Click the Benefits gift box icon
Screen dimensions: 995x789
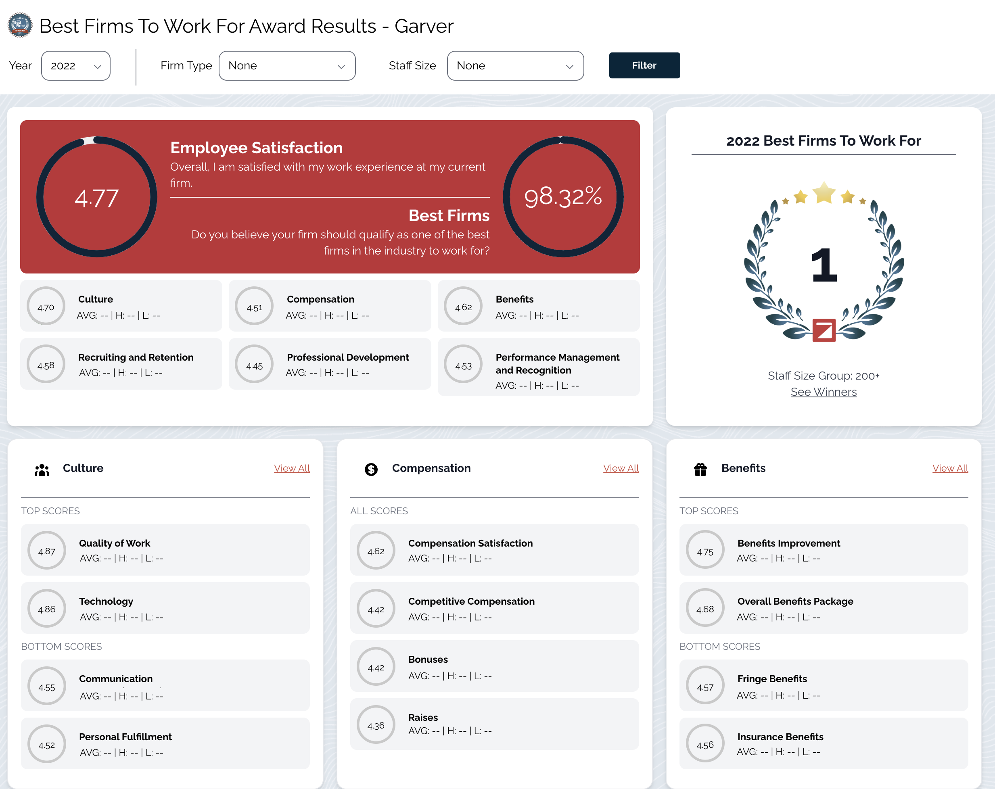point(700,469)
